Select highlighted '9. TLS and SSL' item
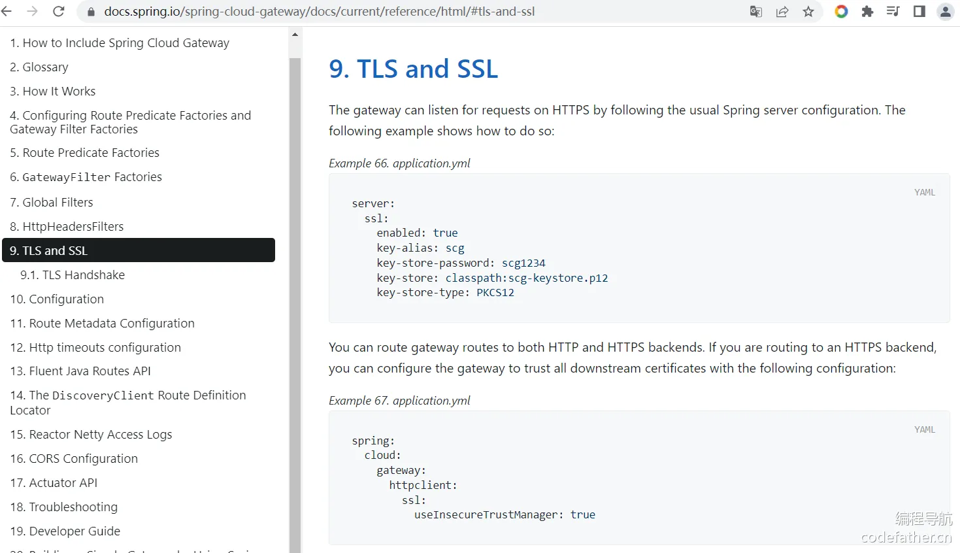Screen dimensions: 960x553 [x=139, y=250]
